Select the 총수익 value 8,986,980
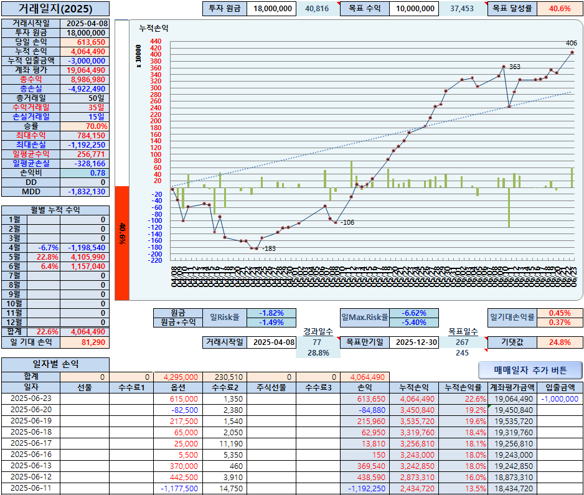The image size is (584, 495). click(x=85, y=79)
